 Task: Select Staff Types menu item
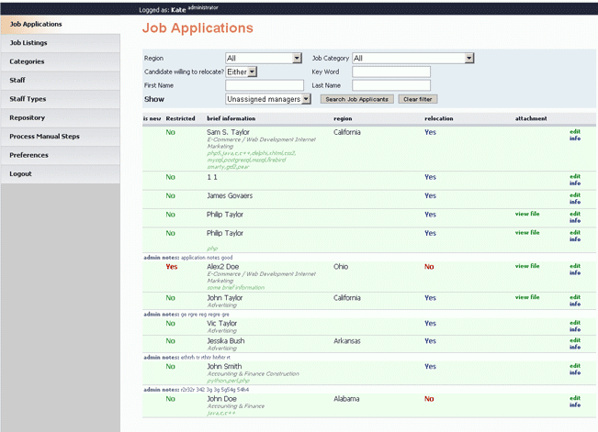60,99
